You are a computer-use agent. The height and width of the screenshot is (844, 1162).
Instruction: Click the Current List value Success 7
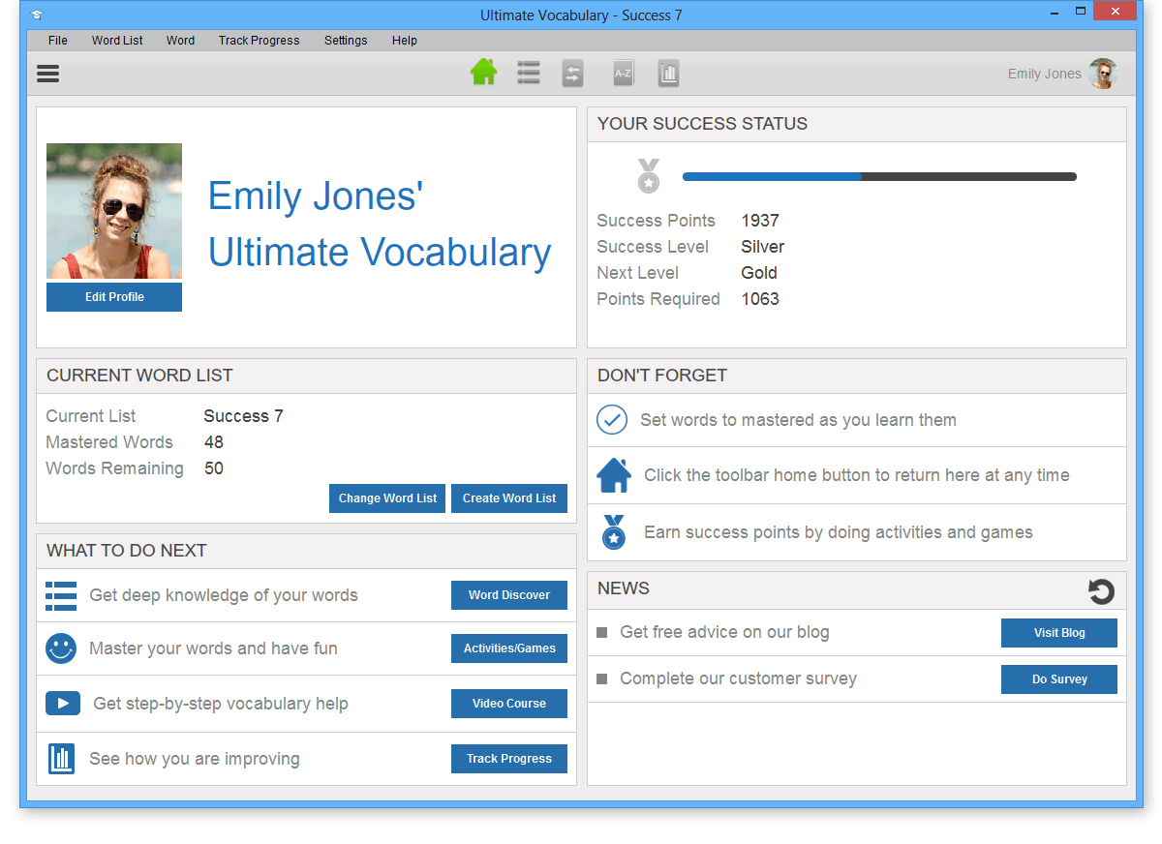pyautogui.click(x=243, y=416)
